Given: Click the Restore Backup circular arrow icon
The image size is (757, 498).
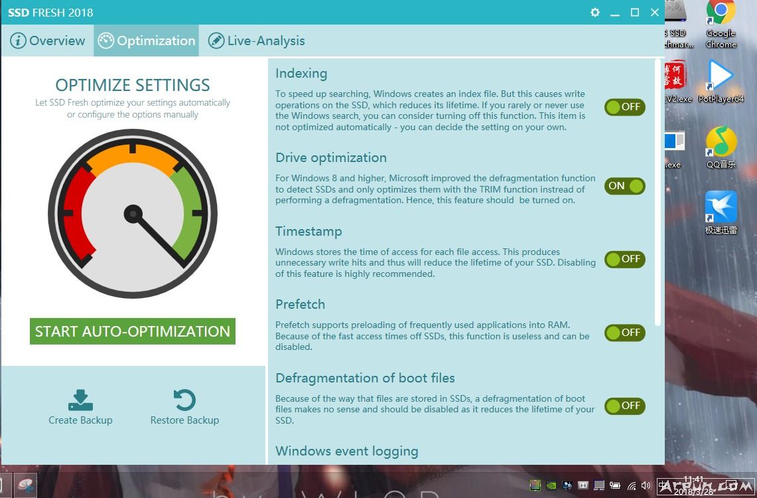Looking at the screenshot, I should pos(184,400).
